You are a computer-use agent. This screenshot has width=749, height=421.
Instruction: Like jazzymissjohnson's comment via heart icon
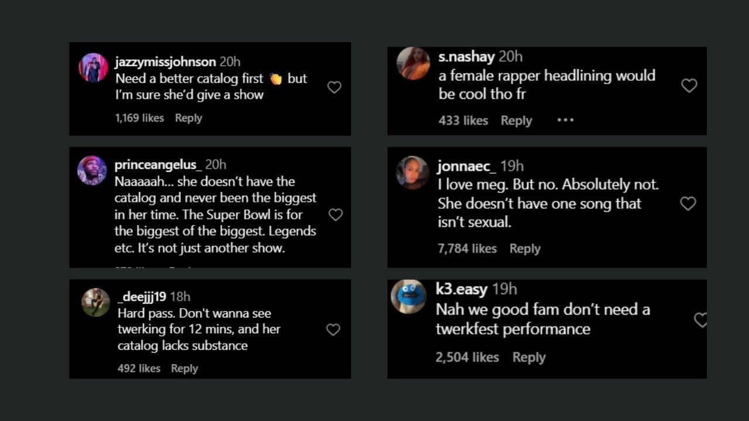(x=334, y=87)
